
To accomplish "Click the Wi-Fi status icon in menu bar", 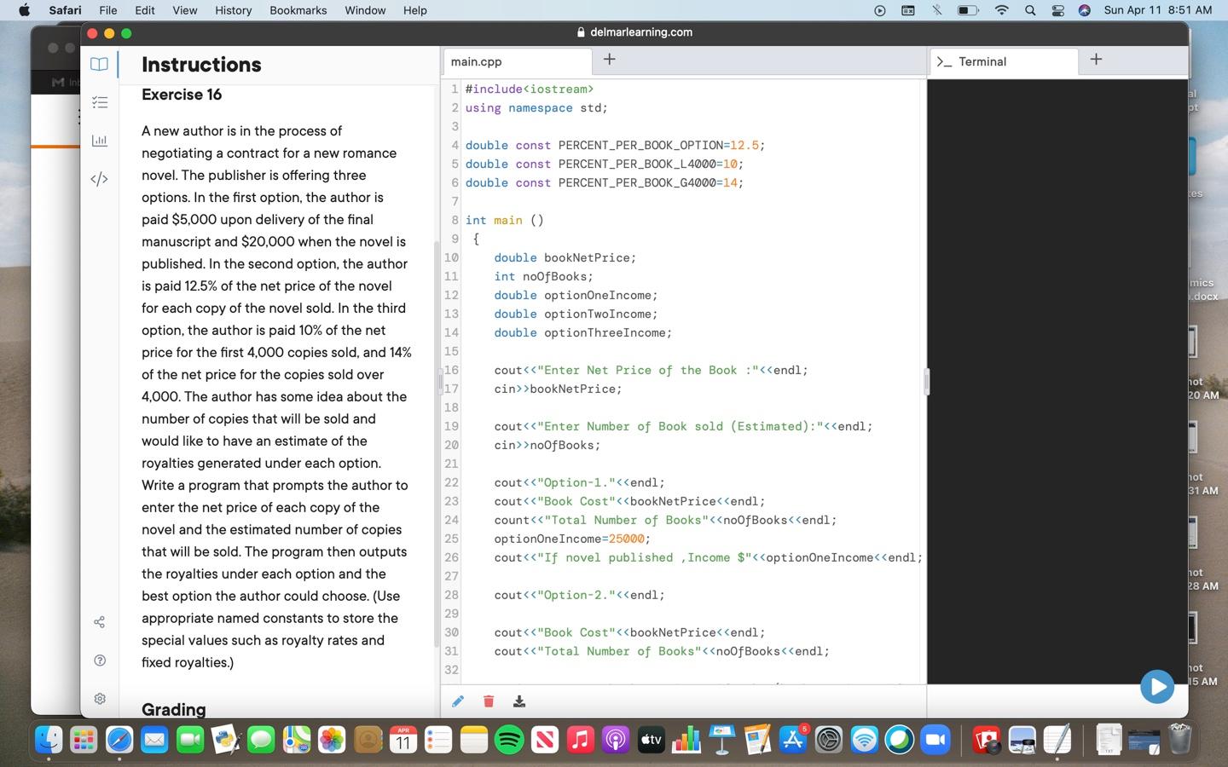I will coord(1002,10).
